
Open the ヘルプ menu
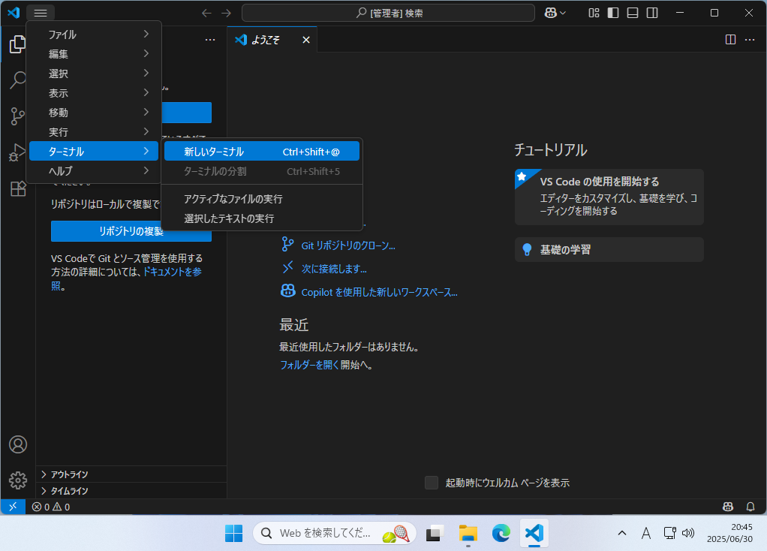point(93,171)
